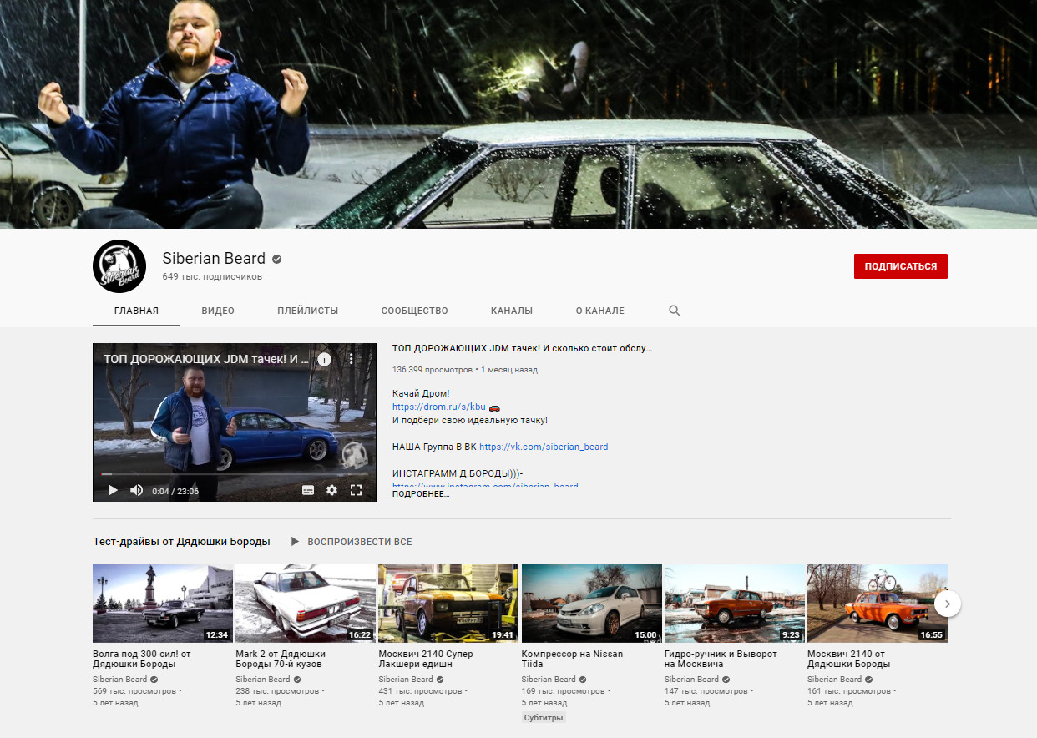Enter fullscreen mode in player
Screen dimensions: 1037x738
coord(356,490)
